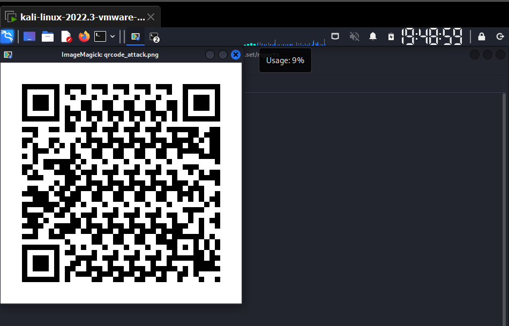Launch Firefox browser from the panel
The height and width of the screenshot is (326, 509).
[84, 36]
